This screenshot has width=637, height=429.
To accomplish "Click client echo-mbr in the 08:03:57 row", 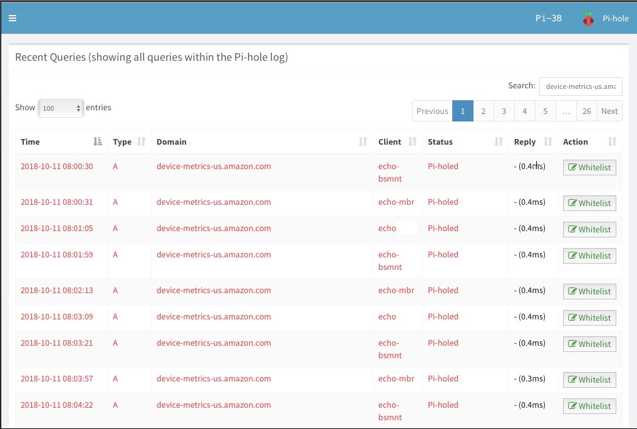I will coord(396,379).
